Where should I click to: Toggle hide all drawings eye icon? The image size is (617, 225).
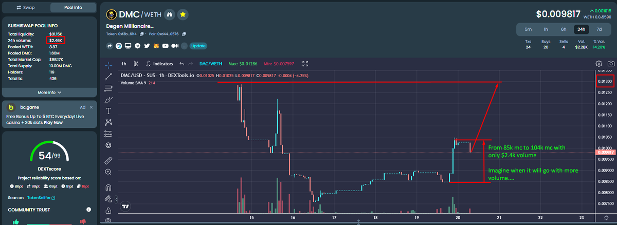108,221
